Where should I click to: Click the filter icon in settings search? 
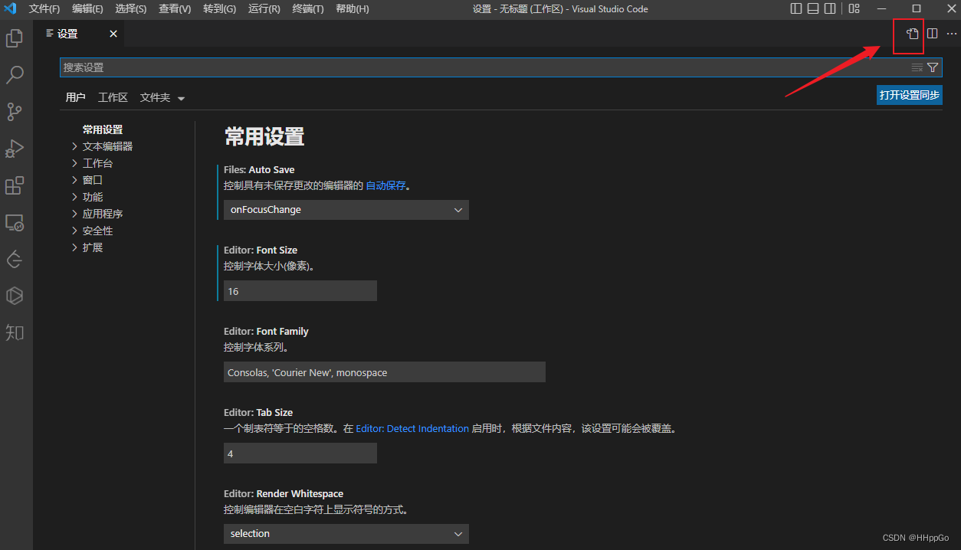(933, 67)
